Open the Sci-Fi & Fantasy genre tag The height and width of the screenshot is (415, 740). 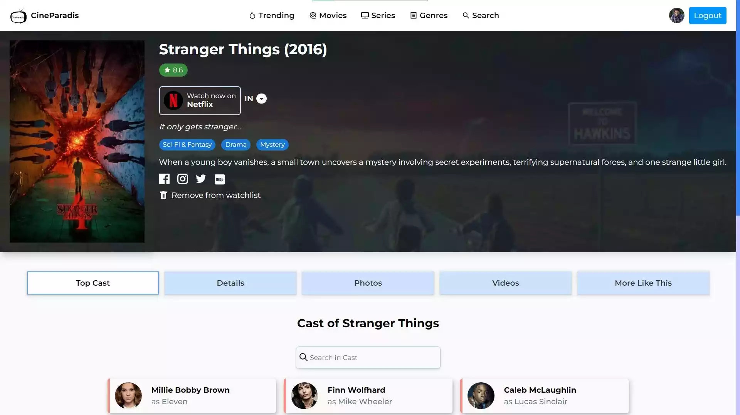point(187,145)
